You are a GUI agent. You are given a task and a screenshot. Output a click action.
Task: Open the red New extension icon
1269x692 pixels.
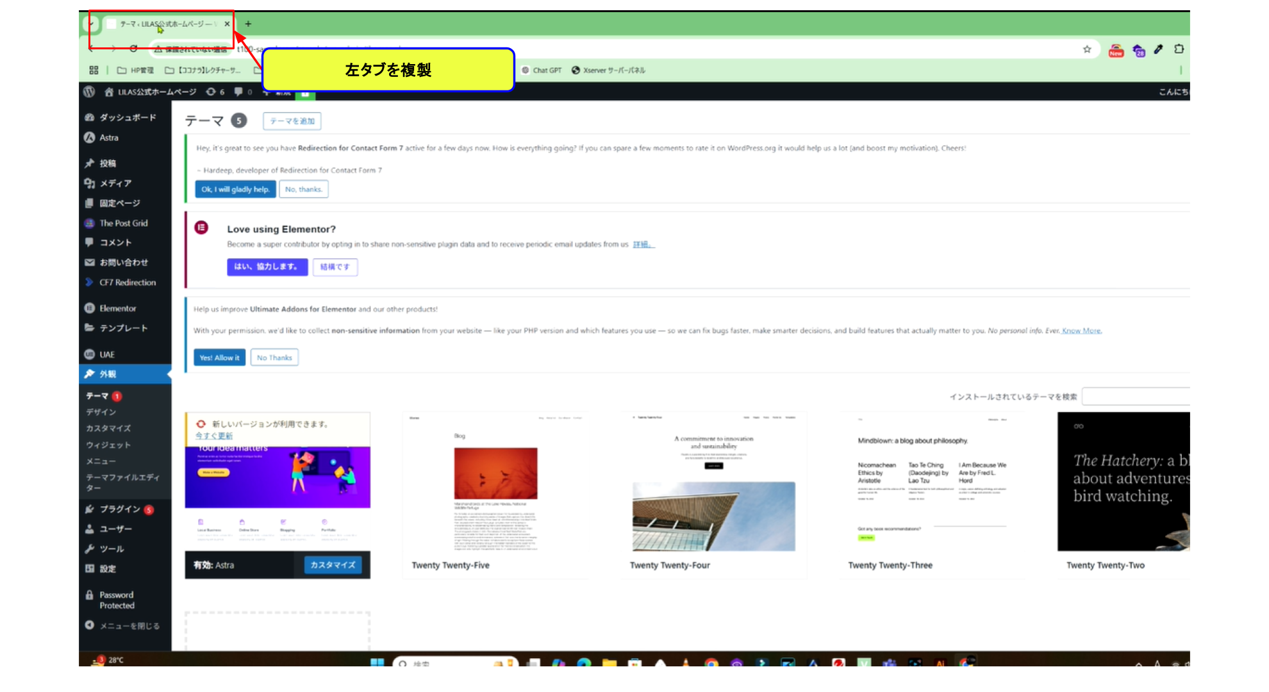[1116, 50]
